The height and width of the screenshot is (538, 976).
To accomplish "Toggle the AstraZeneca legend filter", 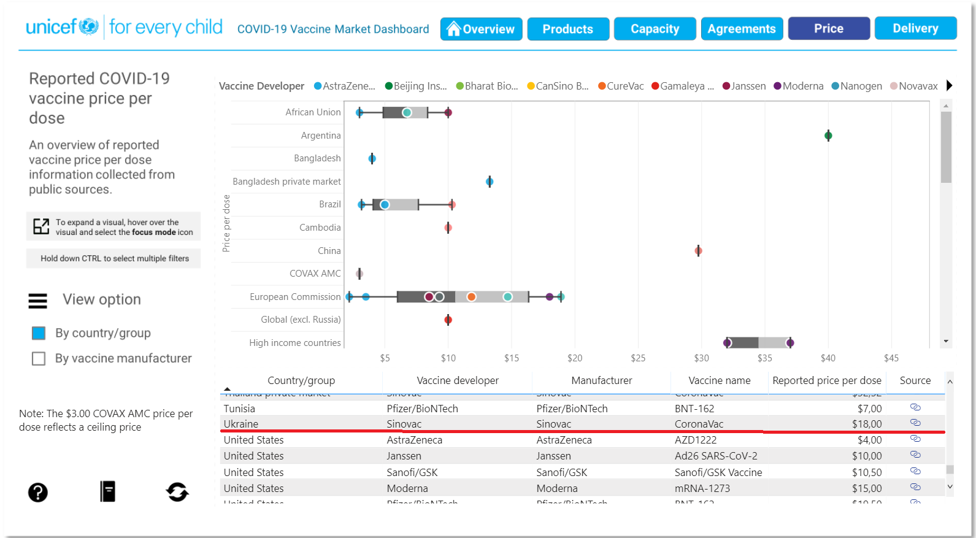I will [344, 86].
